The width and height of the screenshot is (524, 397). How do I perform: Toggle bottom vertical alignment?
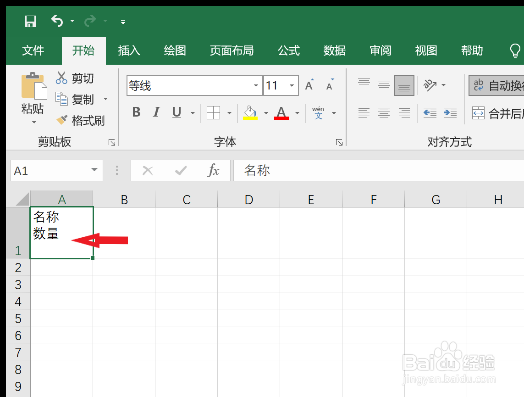coord(404,85)
